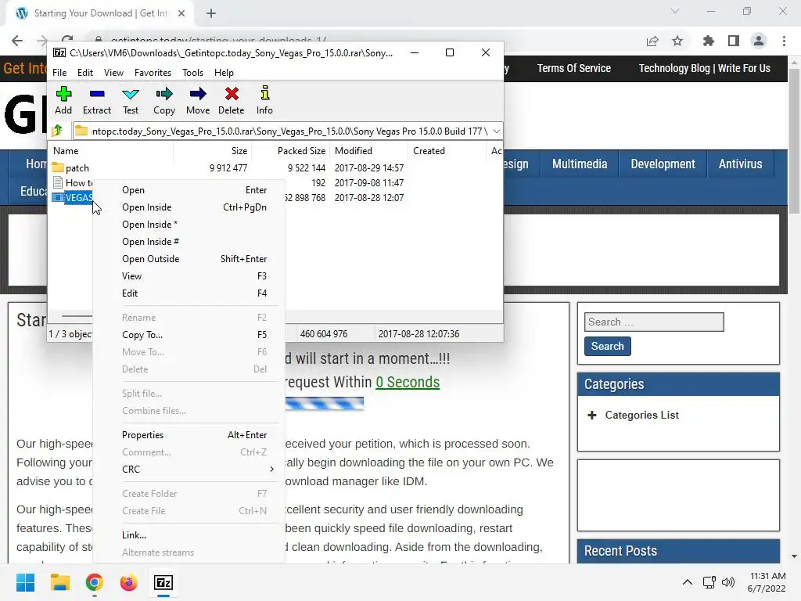The width and height of the screenshot is (801, 601).
Task: Sort by the Name column header
Action: pos(111,151)
